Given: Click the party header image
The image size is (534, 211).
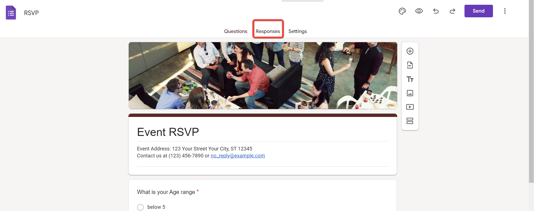Looking at the screenshot, I should [x=263, y=76].
